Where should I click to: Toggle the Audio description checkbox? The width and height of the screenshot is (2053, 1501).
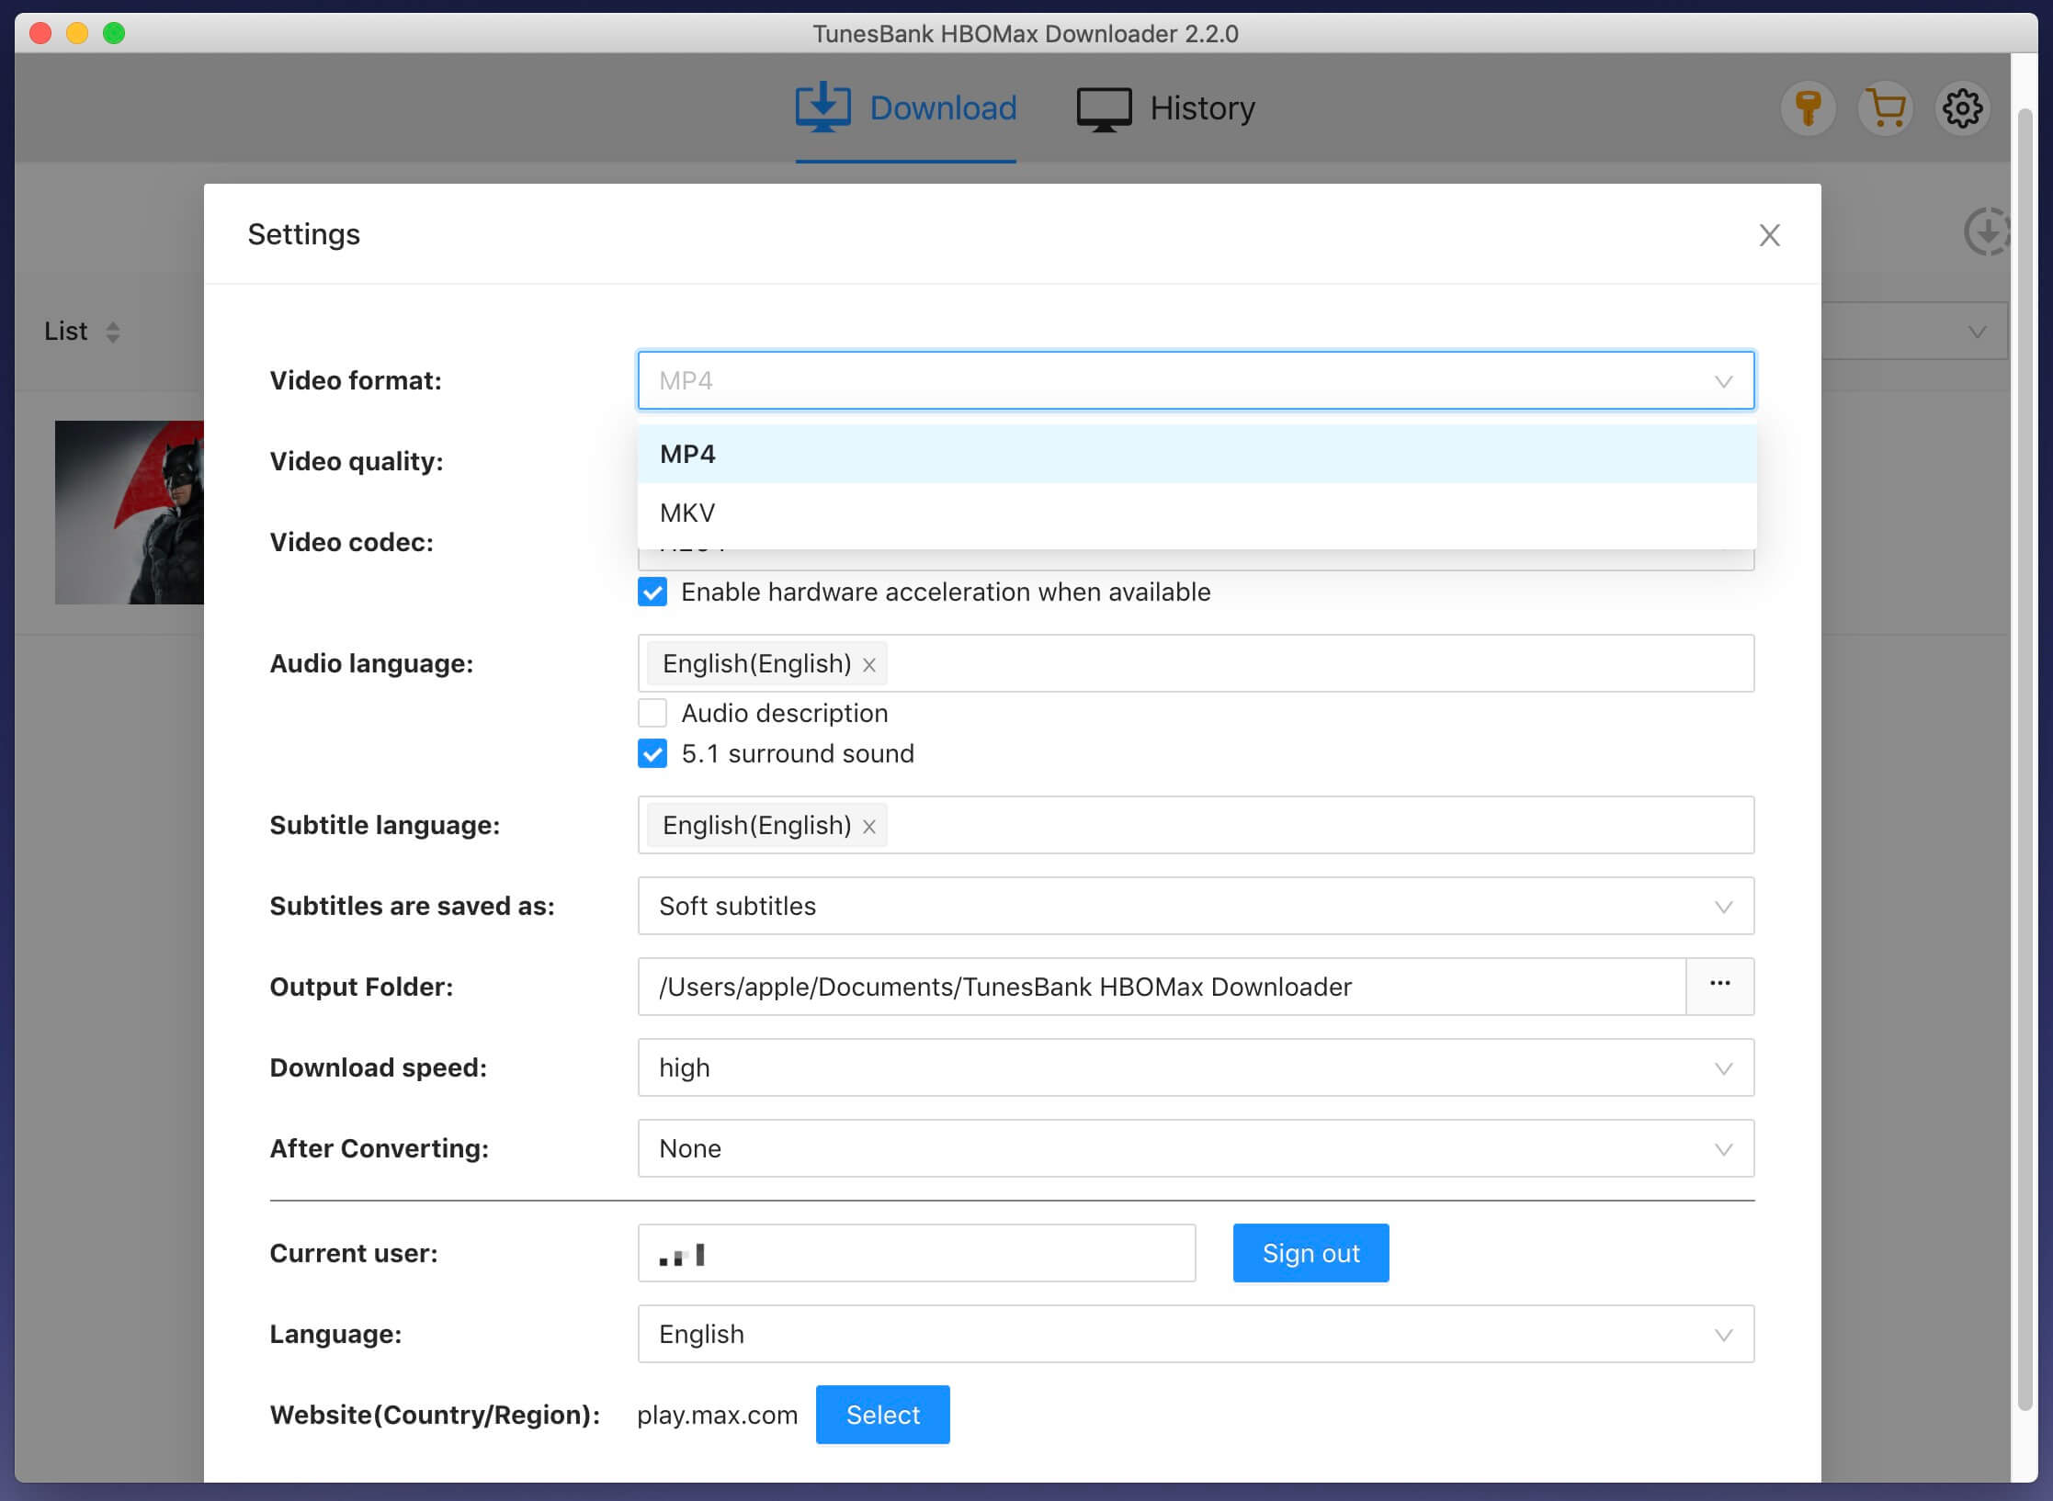point(652,712)
